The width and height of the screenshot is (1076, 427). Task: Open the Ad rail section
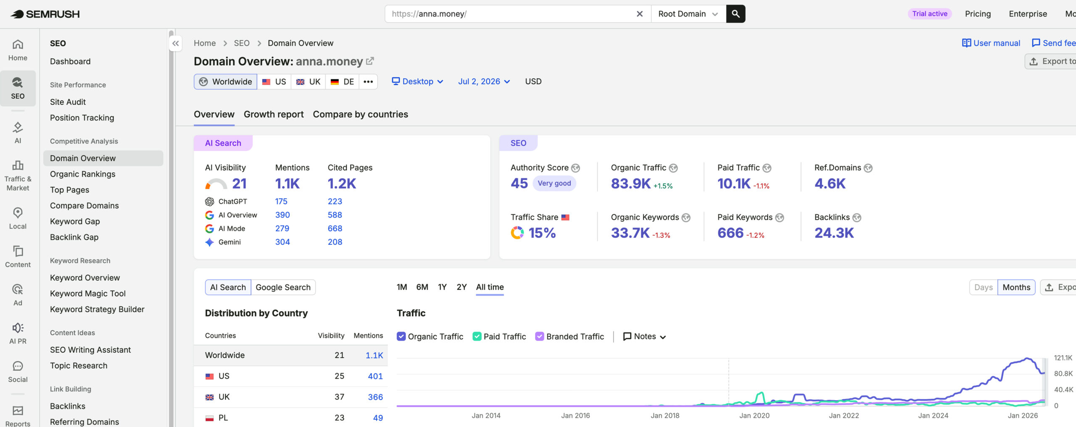click(x=18, y=295)
